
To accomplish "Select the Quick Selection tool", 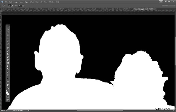I will pyautogui.click(x=8, y=38).
